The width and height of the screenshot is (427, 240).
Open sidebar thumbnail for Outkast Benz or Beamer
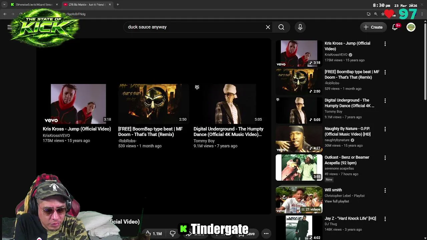(x=299, y=167)
